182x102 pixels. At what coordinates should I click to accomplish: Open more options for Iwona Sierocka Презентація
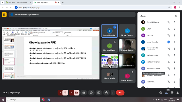pyautogui.click(x=174, y=48)
